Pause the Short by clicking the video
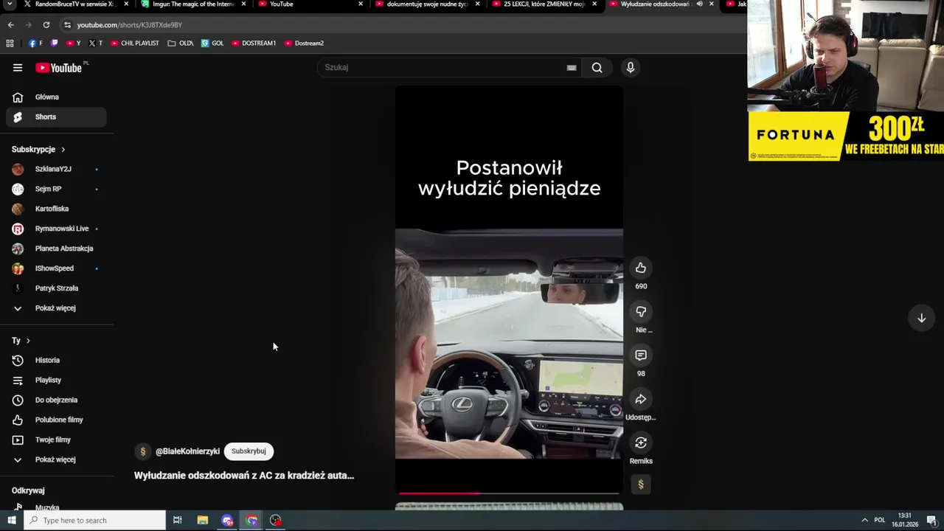The width and height of the screenshot is (944, 531). (509, 291)
